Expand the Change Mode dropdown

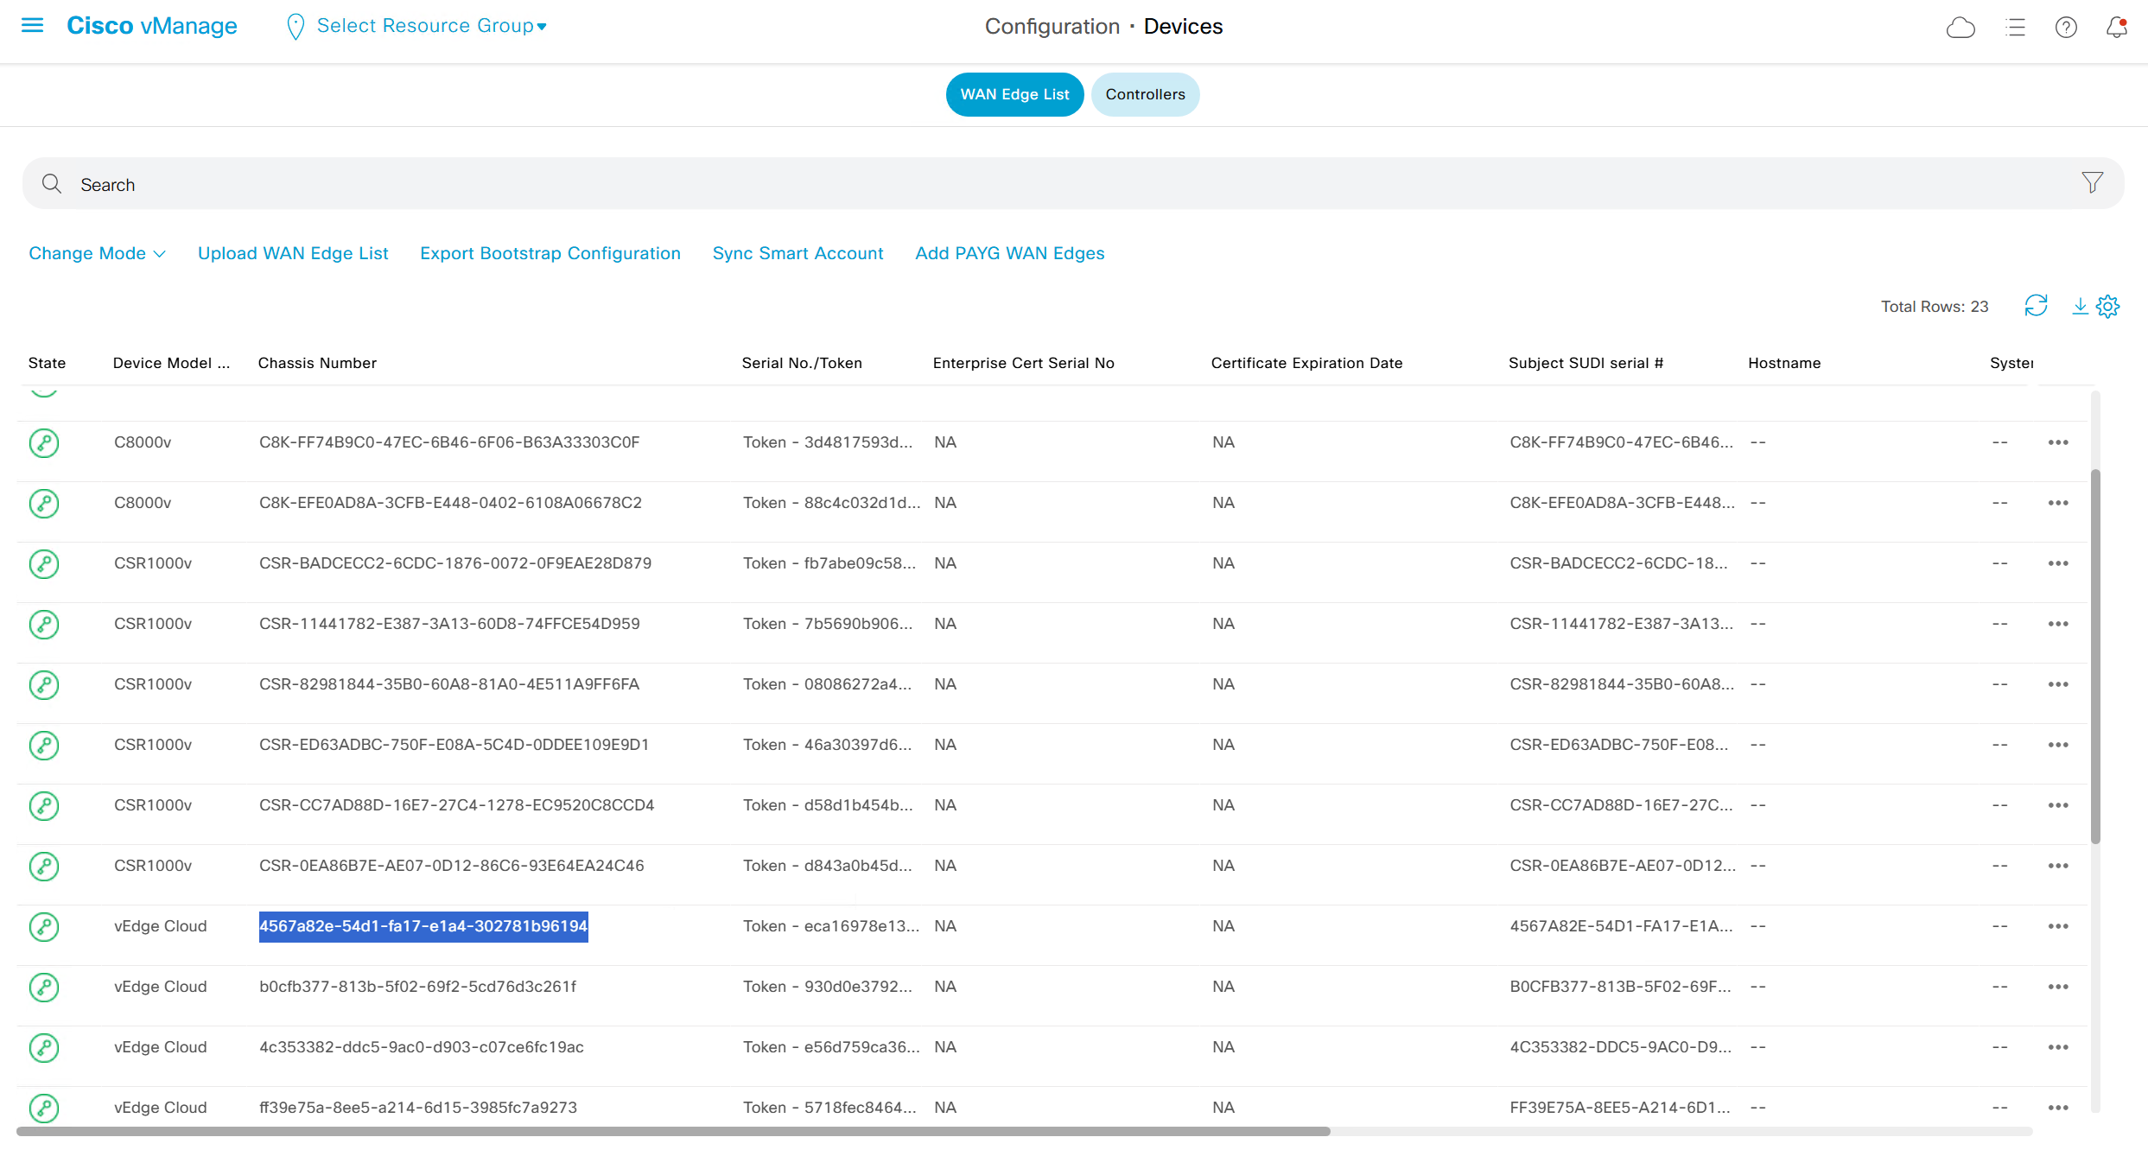[97, 253]
